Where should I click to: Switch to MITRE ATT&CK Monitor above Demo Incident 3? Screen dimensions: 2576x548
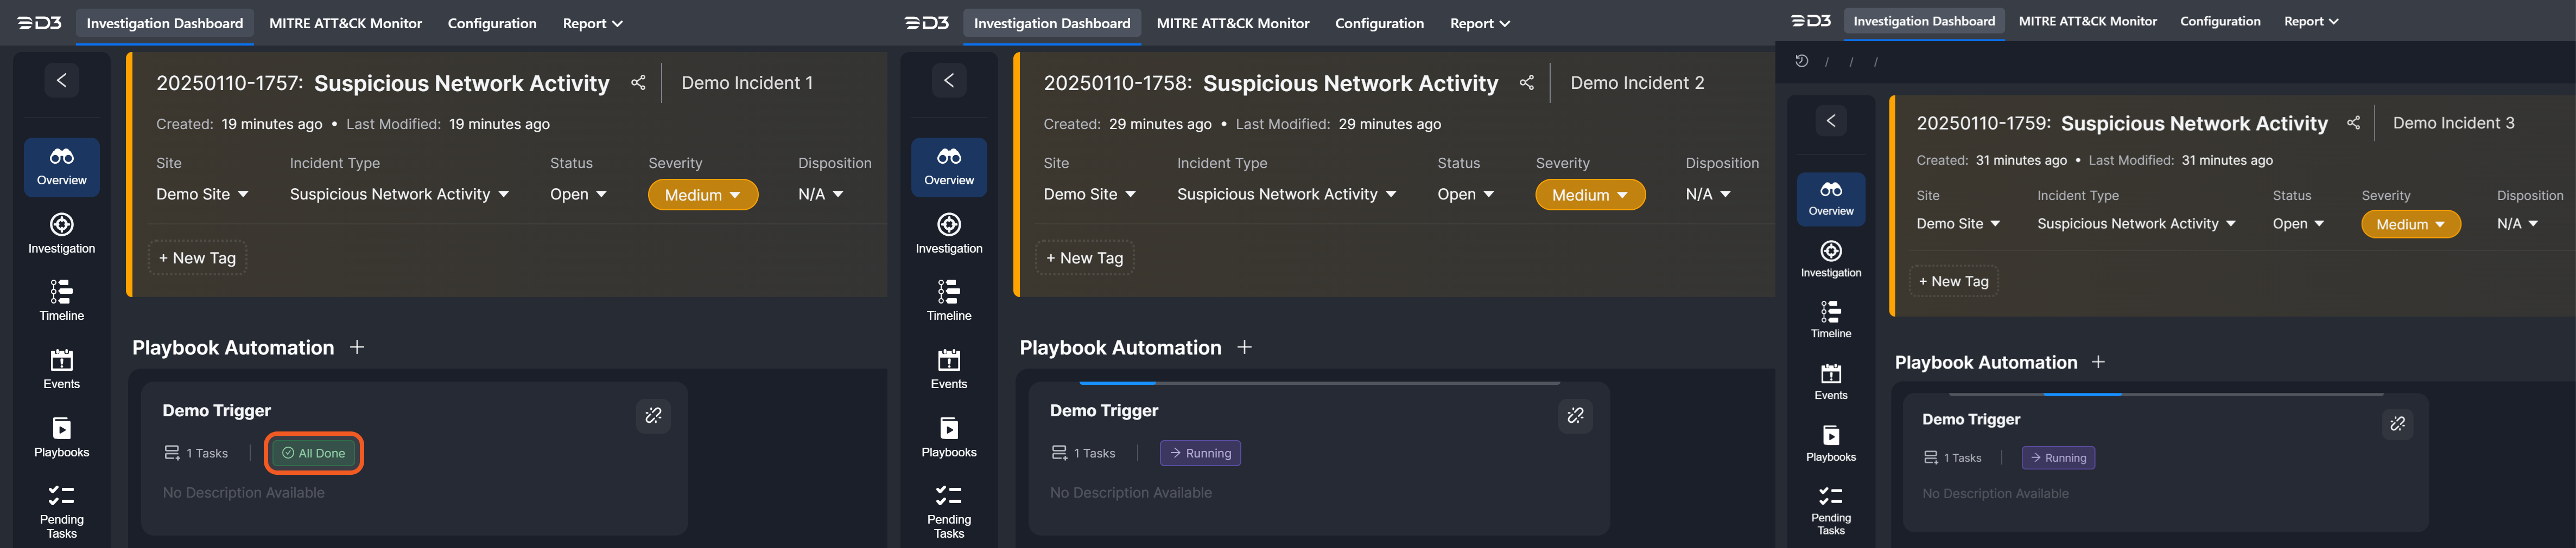click(x=2087, y=21)
